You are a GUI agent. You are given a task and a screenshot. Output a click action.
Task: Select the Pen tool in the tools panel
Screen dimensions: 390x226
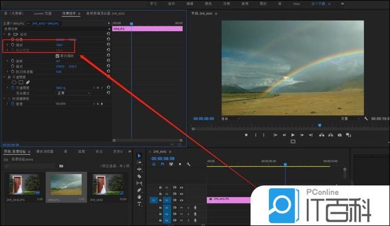(x=139, y=190)
